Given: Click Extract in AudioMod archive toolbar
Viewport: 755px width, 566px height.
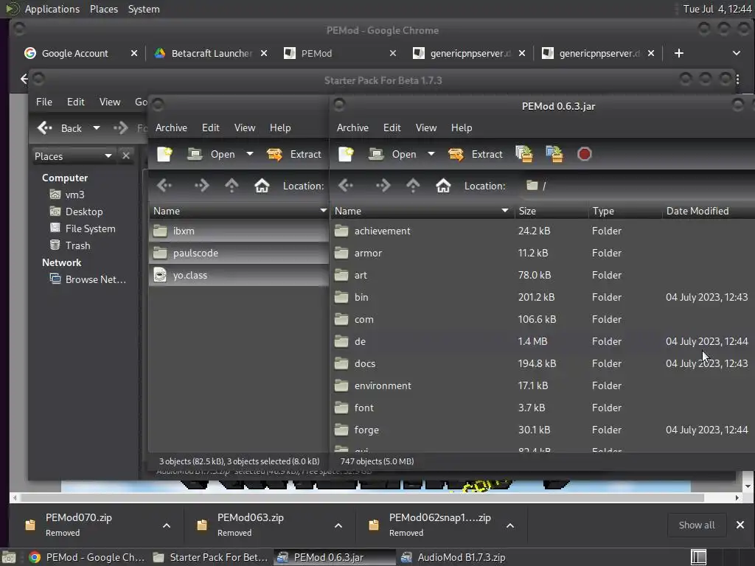Looking at the screenshot, I should coord(293,154).
